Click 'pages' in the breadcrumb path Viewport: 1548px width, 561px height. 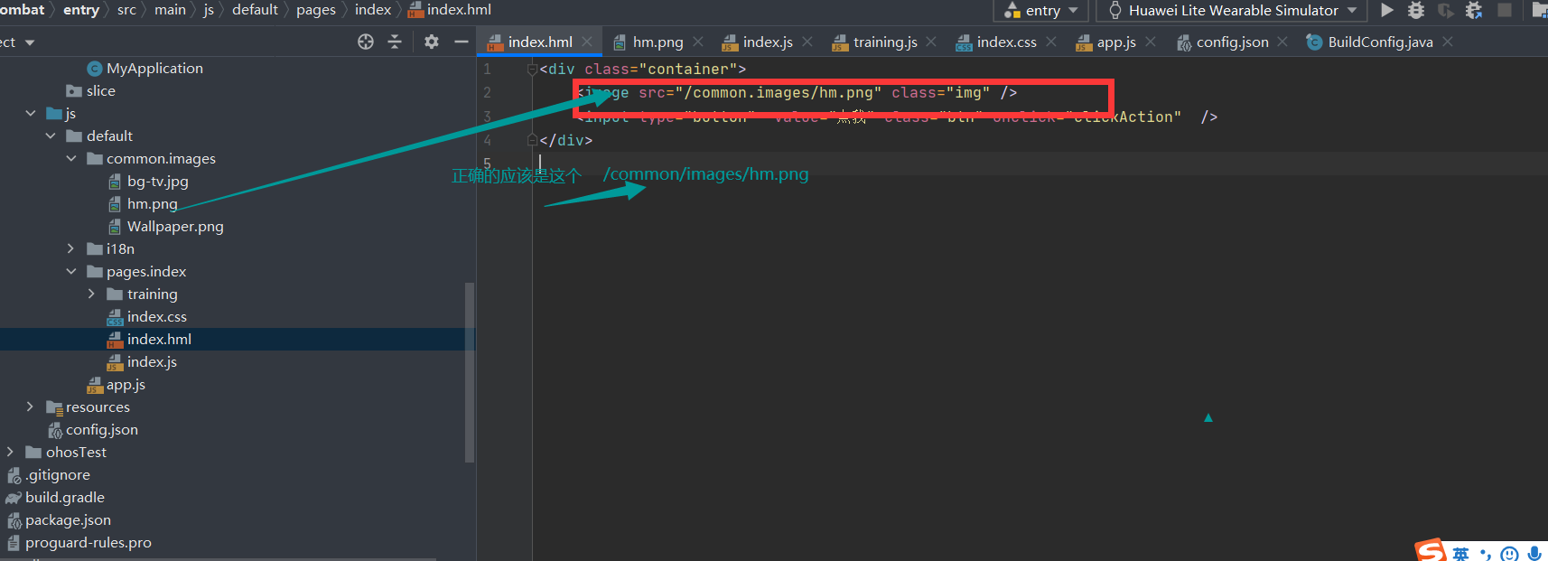click(315, 10)
